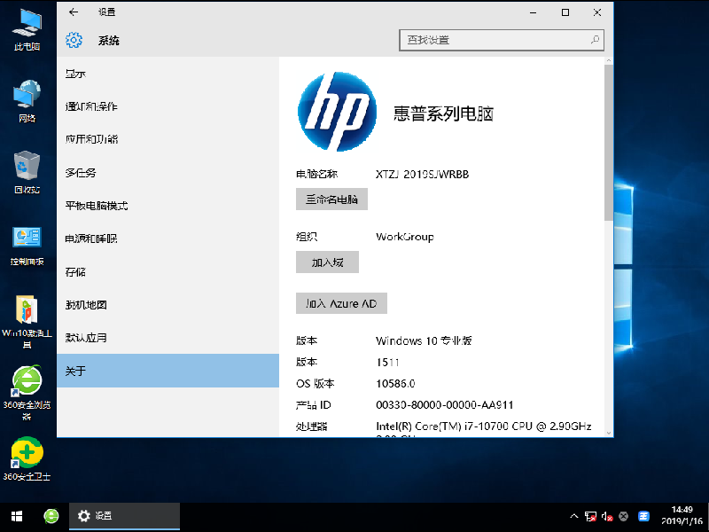Open 控制面板 desktop shortcut
This screenshot has height=532, width=709.
tap(27, 244)
